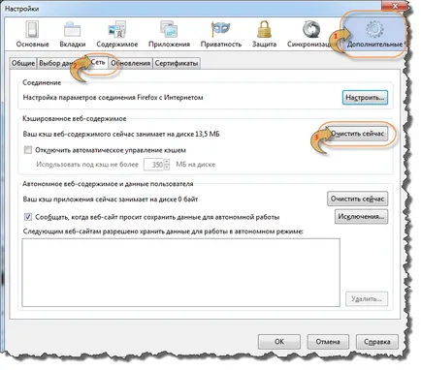Confirm settings with OK

279,342
